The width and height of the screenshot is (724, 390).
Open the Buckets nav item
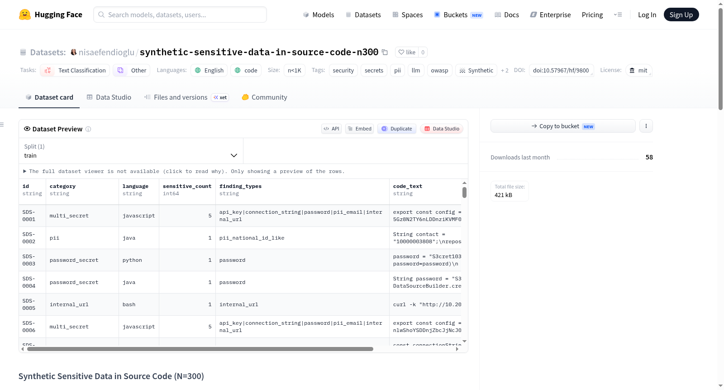tap(458, 14)
